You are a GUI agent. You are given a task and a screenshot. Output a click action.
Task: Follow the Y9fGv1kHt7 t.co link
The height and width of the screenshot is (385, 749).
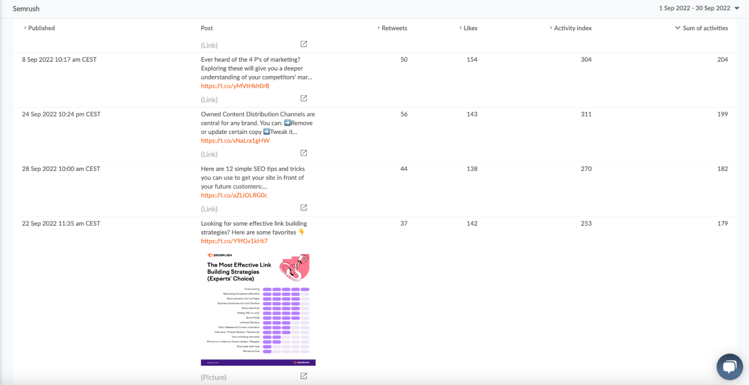[x=234, y=241]
